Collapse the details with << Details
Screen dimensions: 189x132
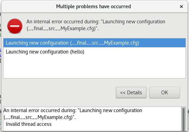131,93
